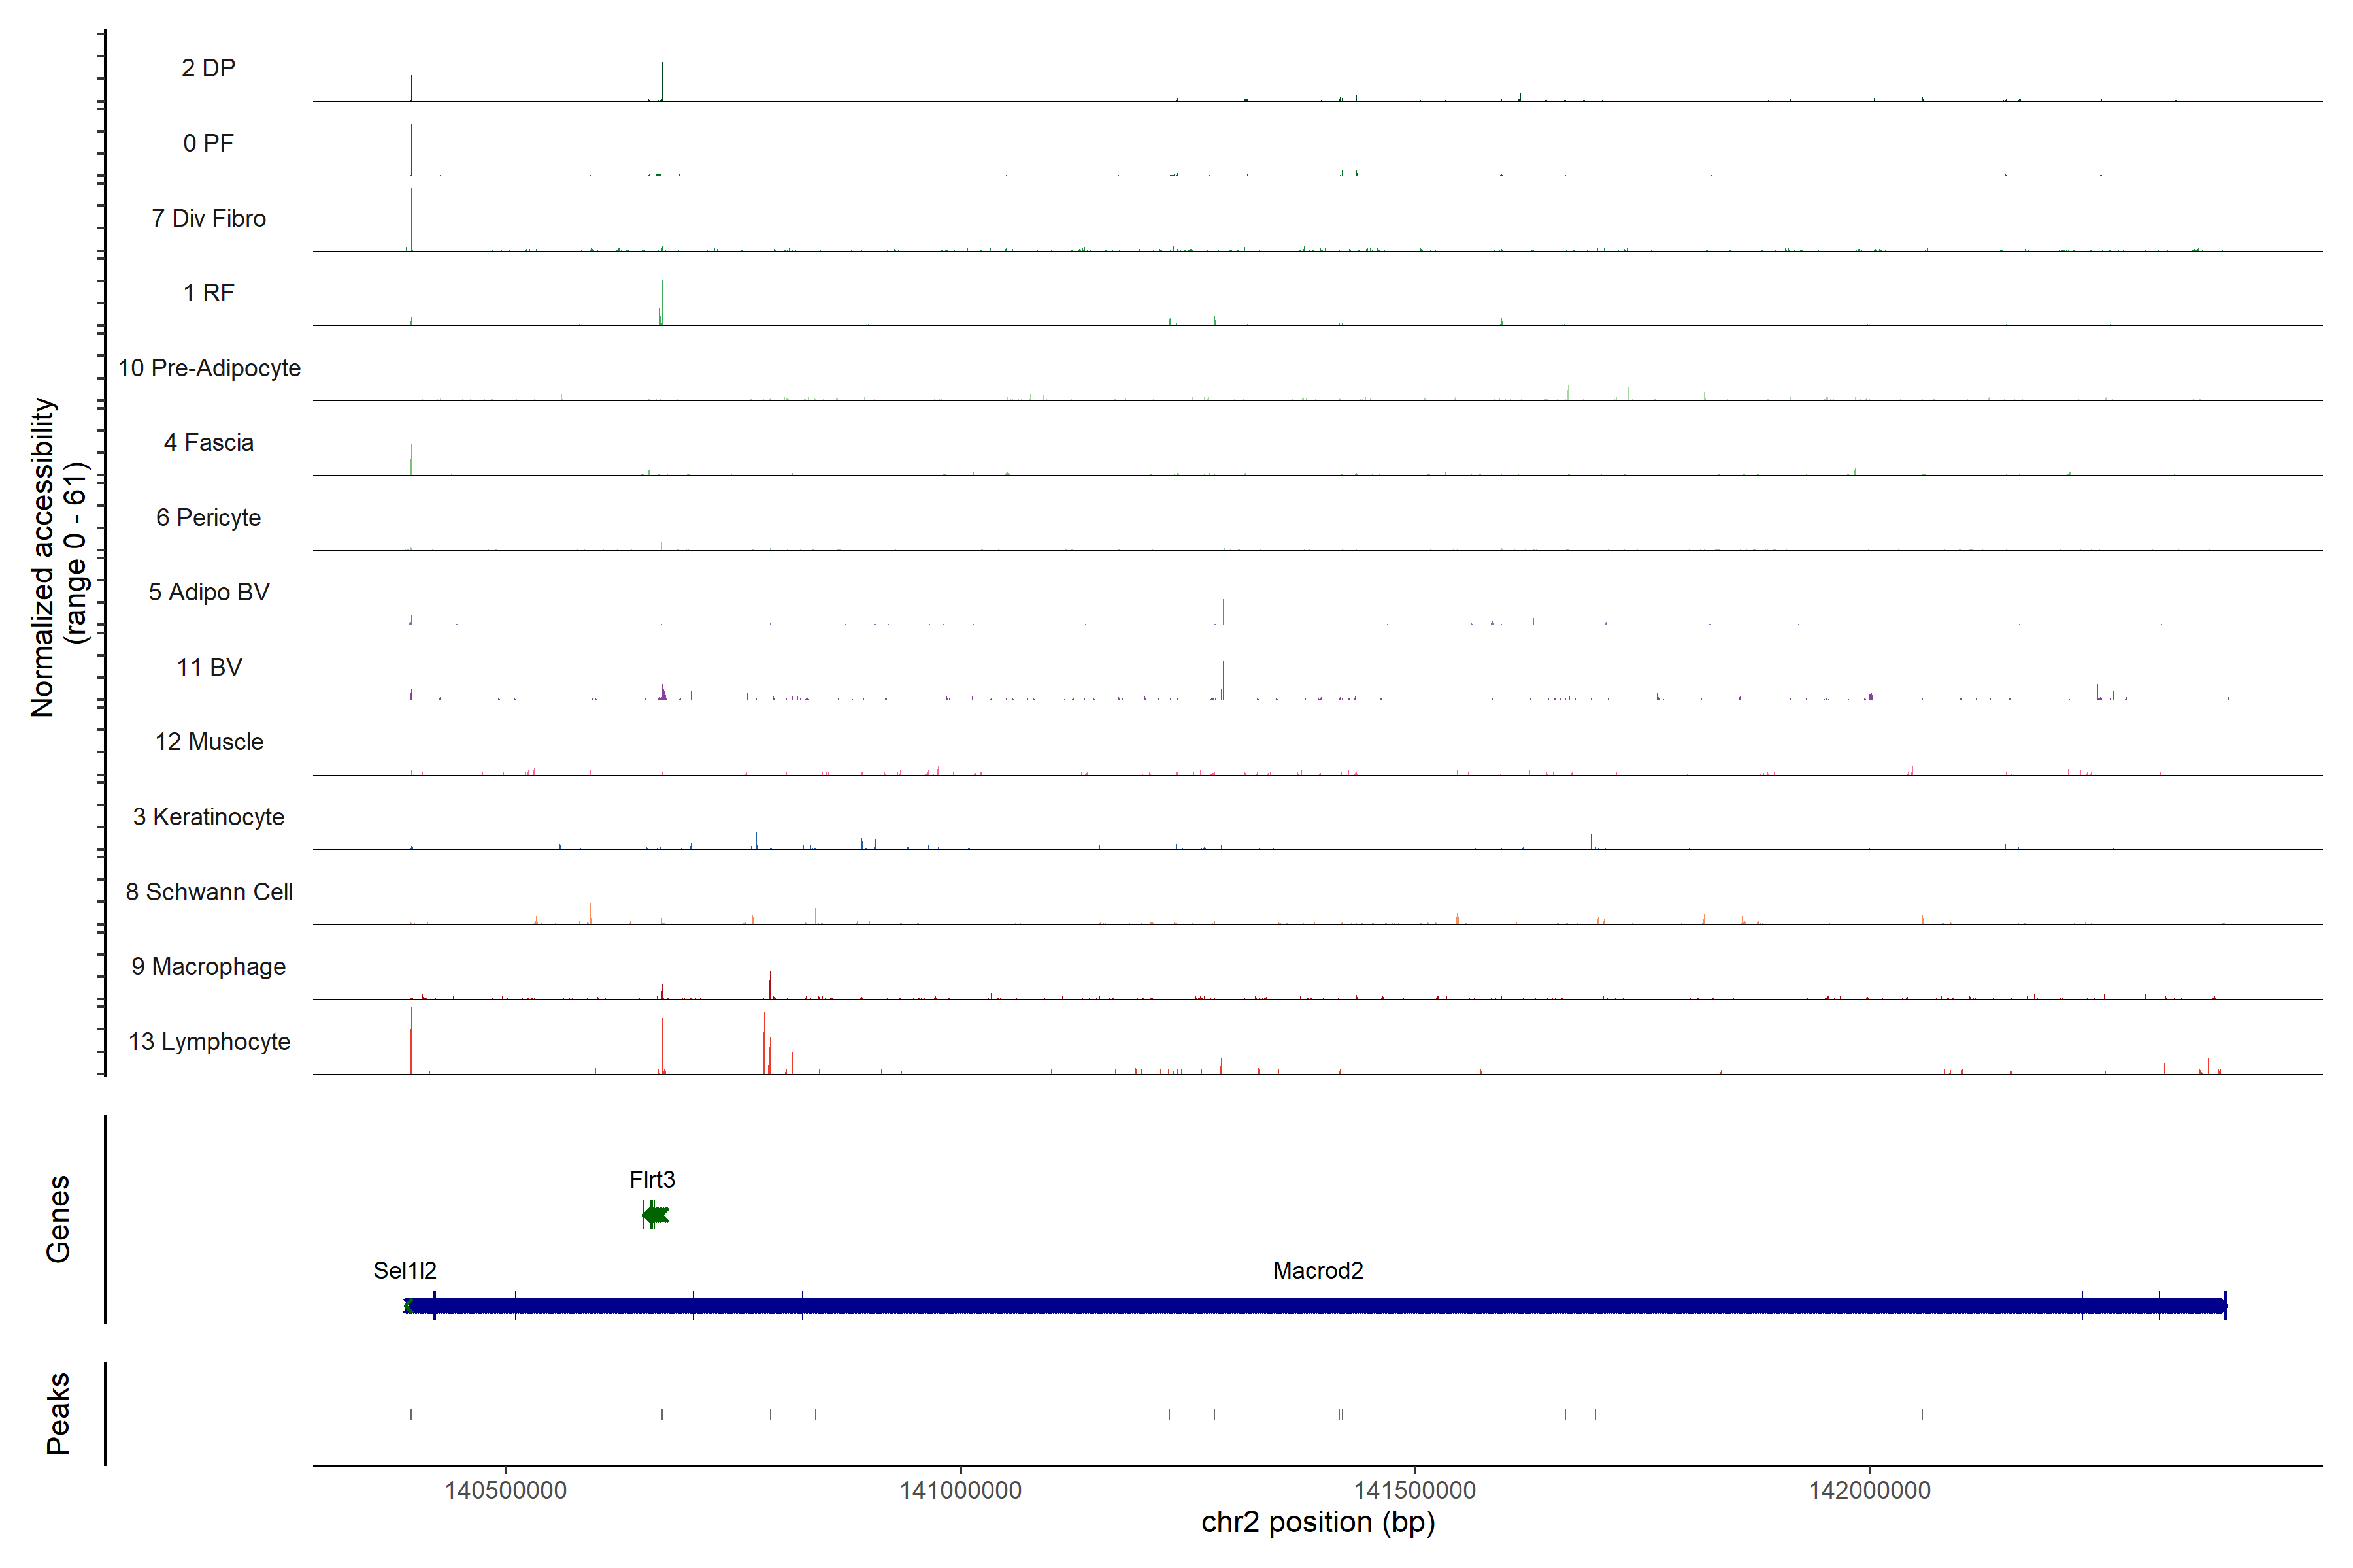2353x1568 pixels.
Task: Click the Flrt3 gene arrow marker
Action: pyautogui.click(x=656, y=1215)
